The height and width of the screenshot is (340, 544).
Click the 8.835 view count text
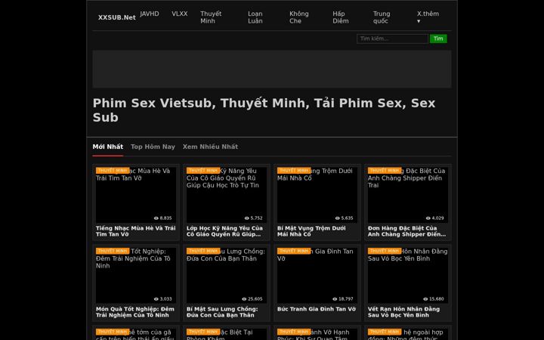point(165,218)
